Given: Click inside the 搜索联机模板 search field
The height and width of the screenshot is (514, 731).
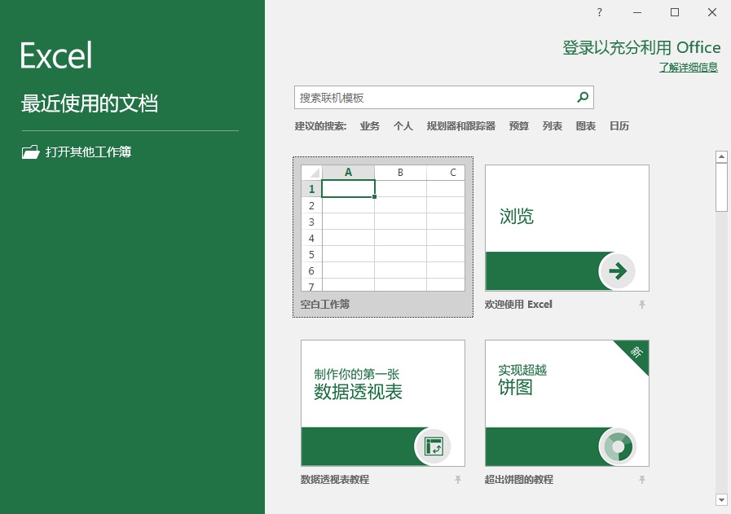Looking at the screenshot, I should click(x=424, y=96).
